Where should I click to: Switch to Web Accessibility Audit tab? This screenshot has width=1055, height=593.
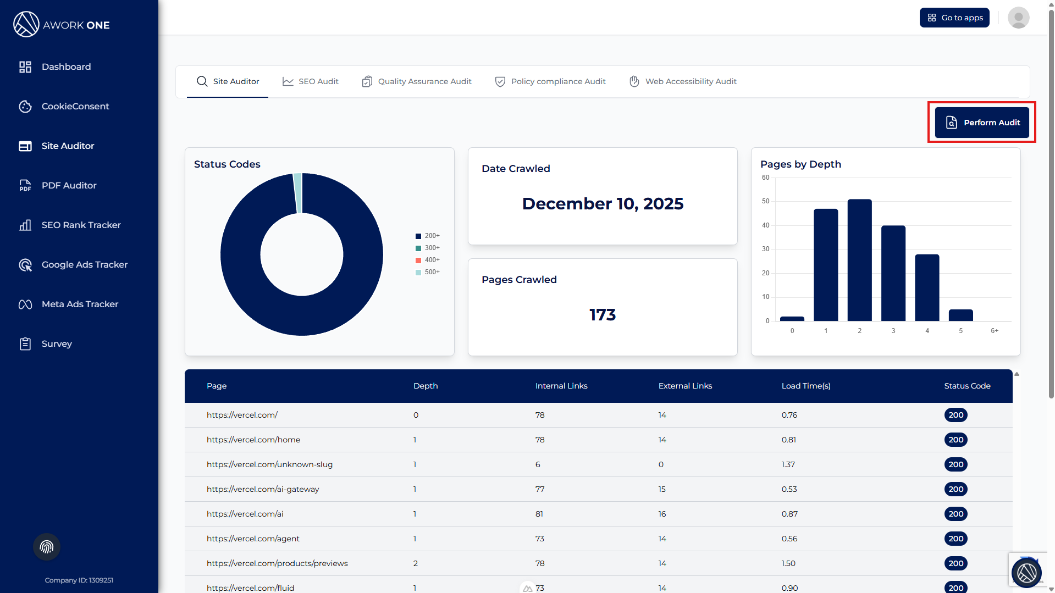(x=683, y=81)
